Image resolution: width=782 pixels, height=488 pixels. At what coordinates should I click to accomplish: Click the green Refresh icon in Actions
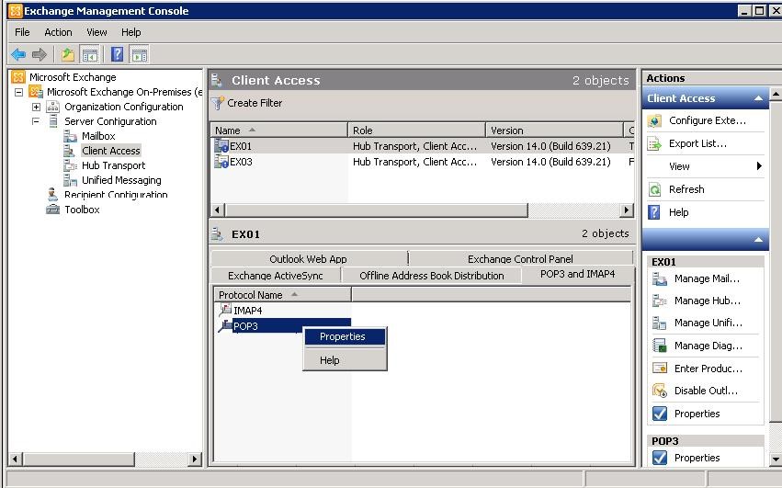coord(654,189)
